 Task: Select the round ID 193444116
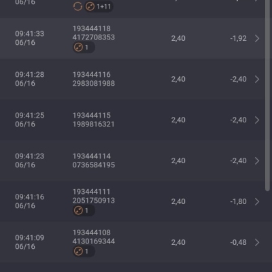tap(92, 75)
